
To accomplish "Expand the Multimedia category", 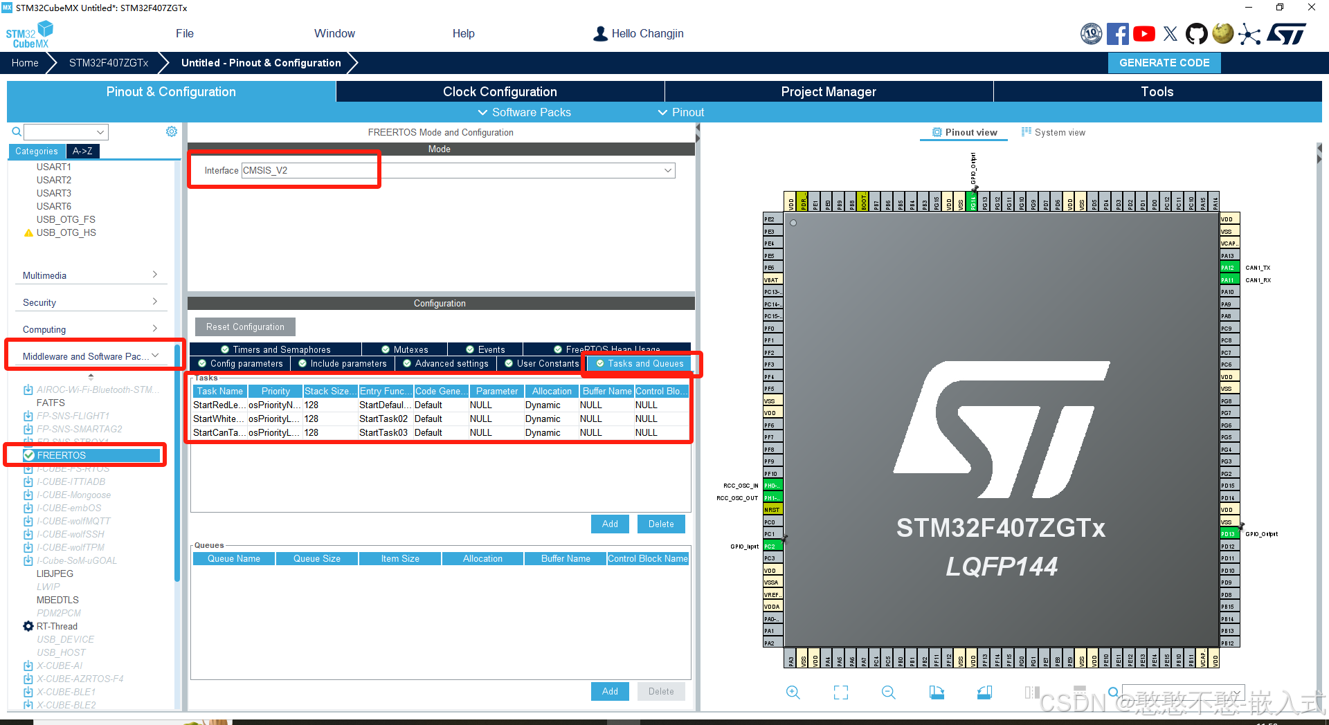I will (90, 275).
